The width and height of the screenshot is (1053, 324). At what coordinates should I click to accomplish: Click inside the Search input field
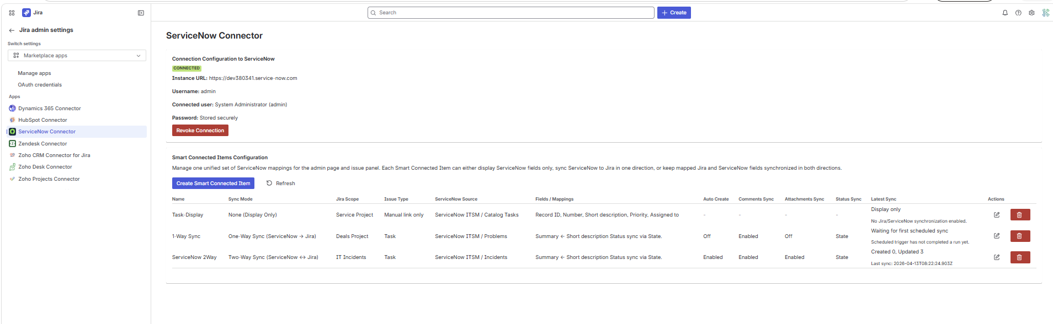pyautogui.click(x=511, y=13)
